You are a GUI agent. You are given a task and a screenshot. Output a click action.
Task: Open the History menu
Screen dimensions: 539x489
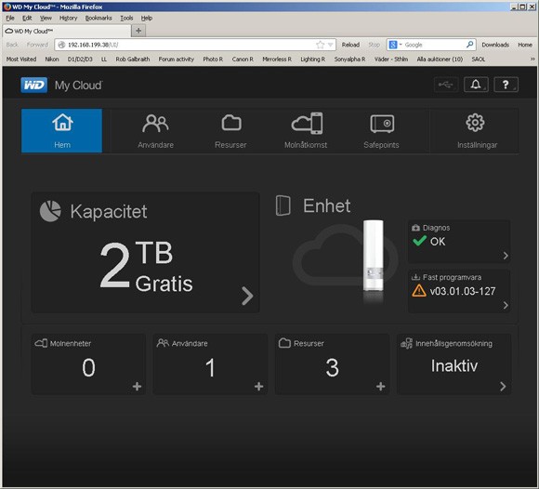click(x=68, y=18)
